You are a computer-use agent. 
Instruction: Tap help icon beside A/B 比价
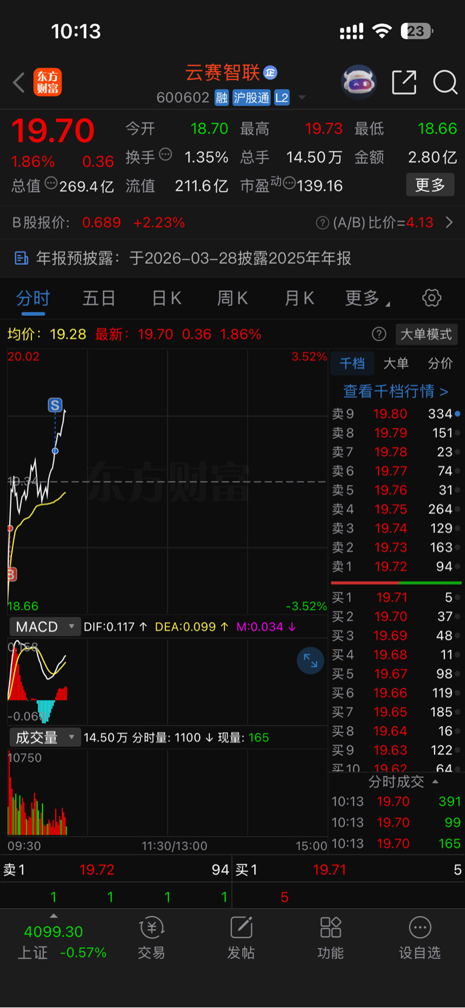323,223
